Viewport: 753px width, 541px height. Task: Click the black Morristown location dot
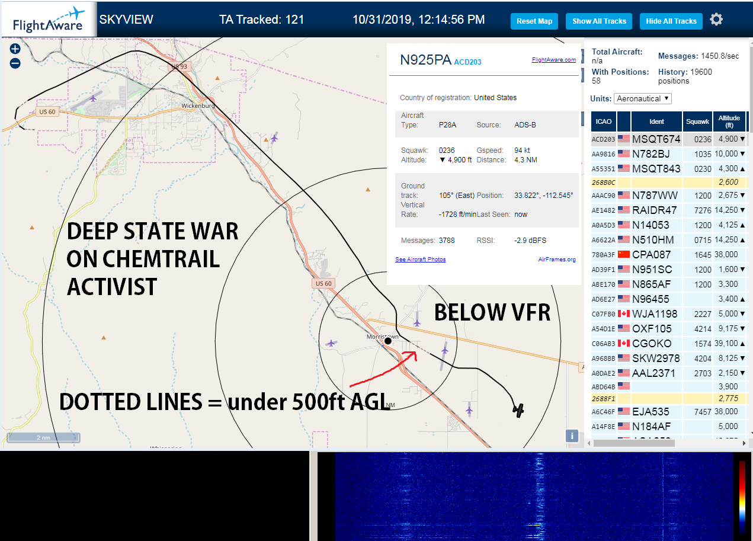387,341
